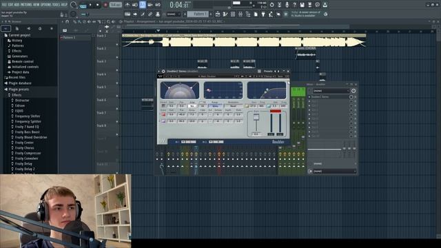Click Save button in Waves toolbar

280,76
